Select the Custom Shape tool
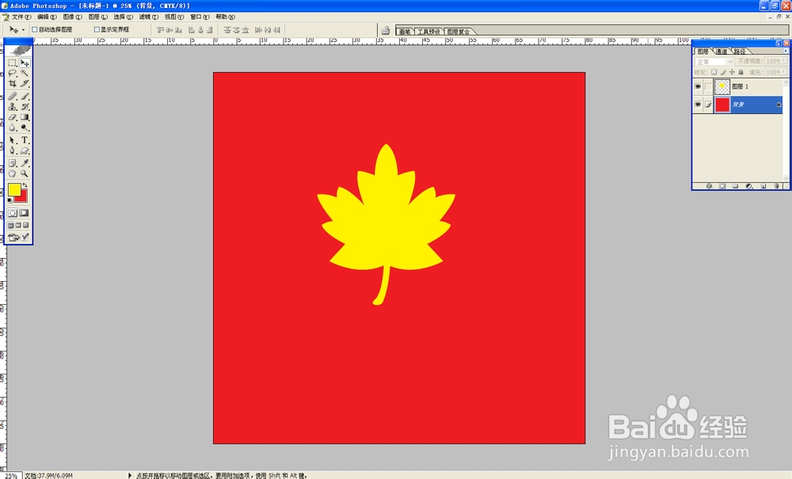This screenshot has width=792, height=479. 25,150
